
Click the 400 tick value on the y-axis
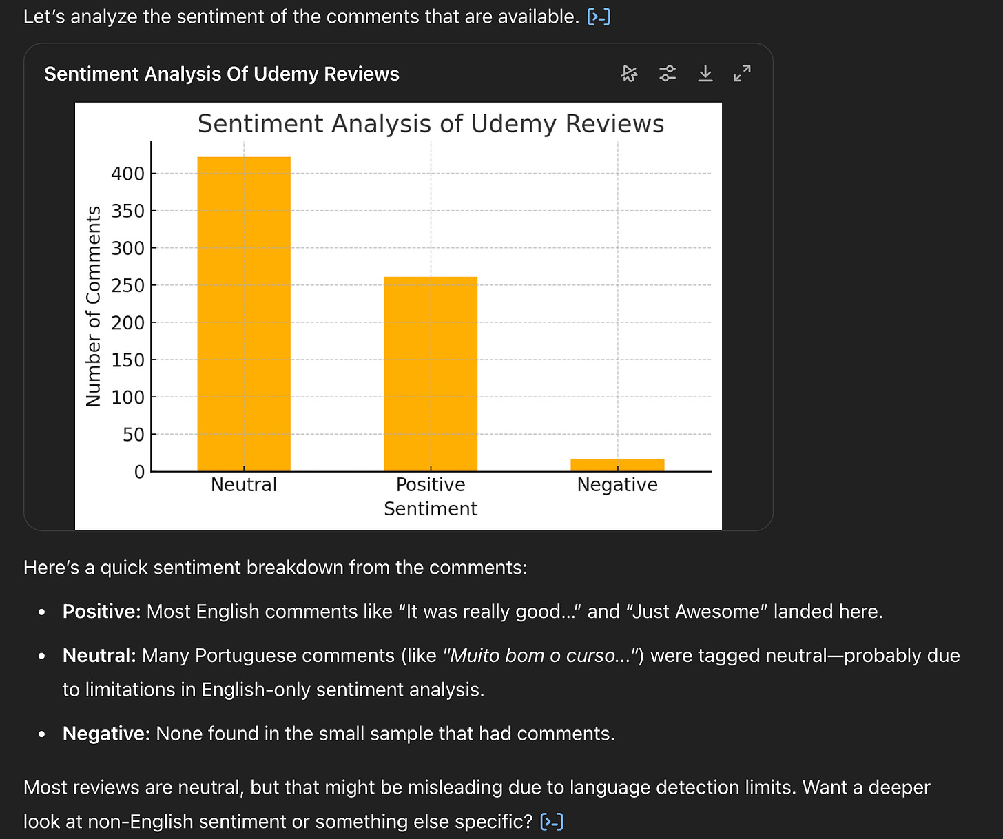(128, 174)
